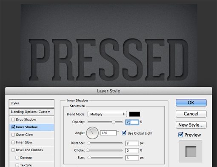217x167 pixels.
Task: Tick the Bevel and Emboss checkbox
Action: [13, 150]
